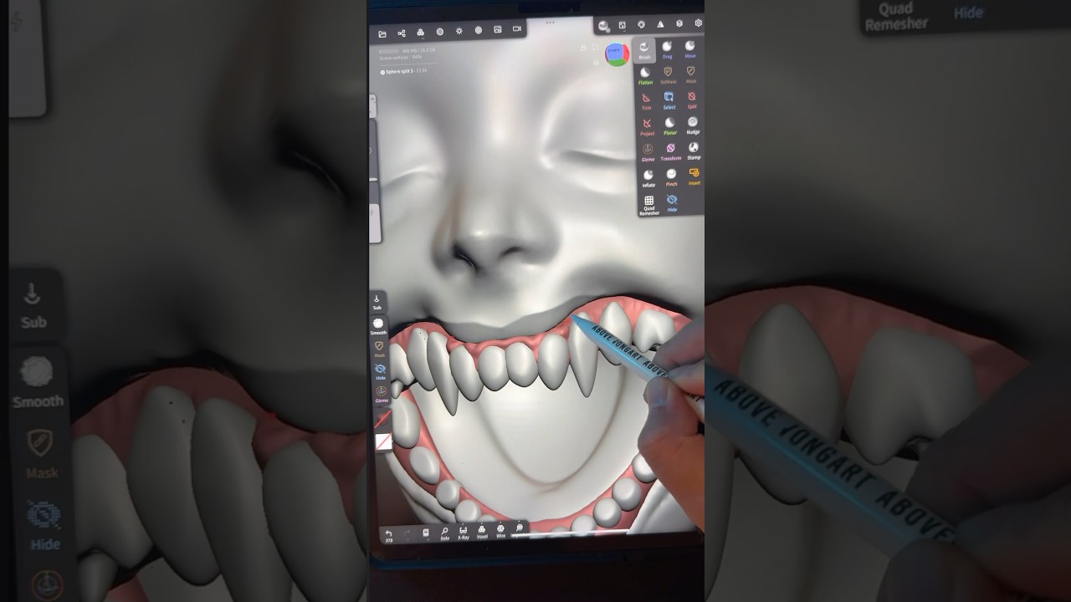Image resolution: width=1071 pixels, height=602 pixels.
Task: Click the 'Scene vertices' count text
Action: click(x=401, y=57)
